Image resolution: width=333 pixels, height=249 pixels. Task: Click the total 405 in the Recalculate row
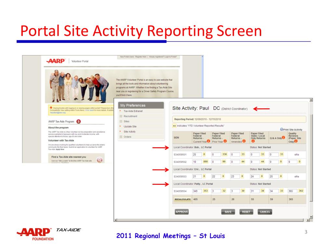(x=195, y=199)
